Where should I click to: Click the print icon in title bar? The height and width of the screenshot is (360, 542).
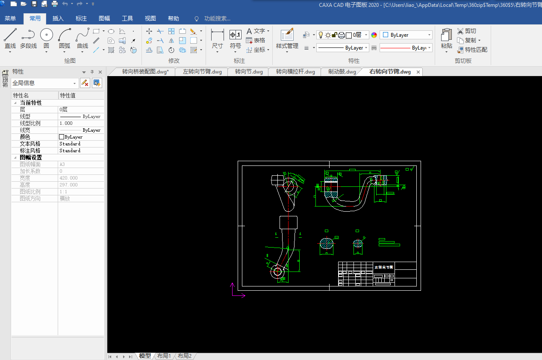pos(55,4)
